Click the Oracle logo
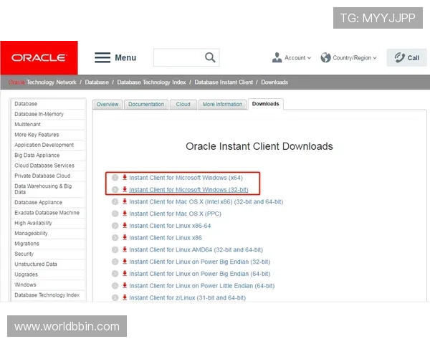 click(x=39, y=58)
